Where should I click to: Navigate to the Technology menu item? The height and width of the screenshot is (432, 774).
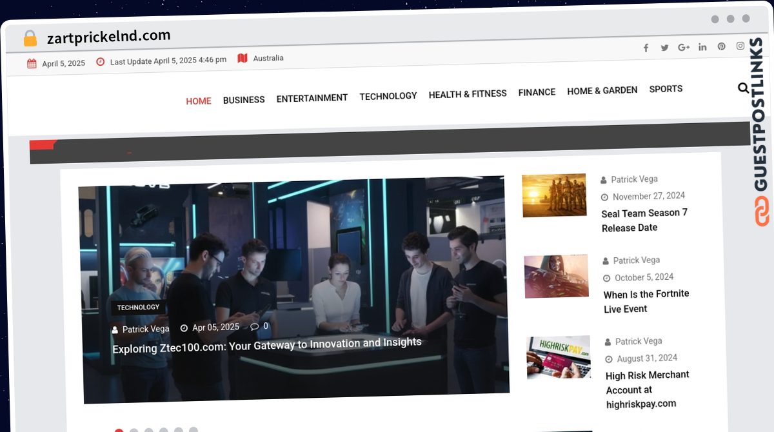pyautogui.click(x=388, y=96)
